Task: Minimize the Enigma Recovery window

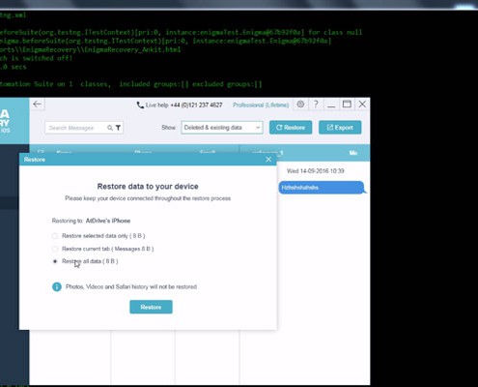Action: (331, 105)
